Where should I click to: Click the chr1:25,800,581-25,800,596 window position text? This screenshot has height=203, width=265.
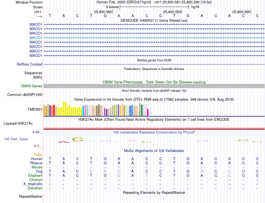(183, 2)
